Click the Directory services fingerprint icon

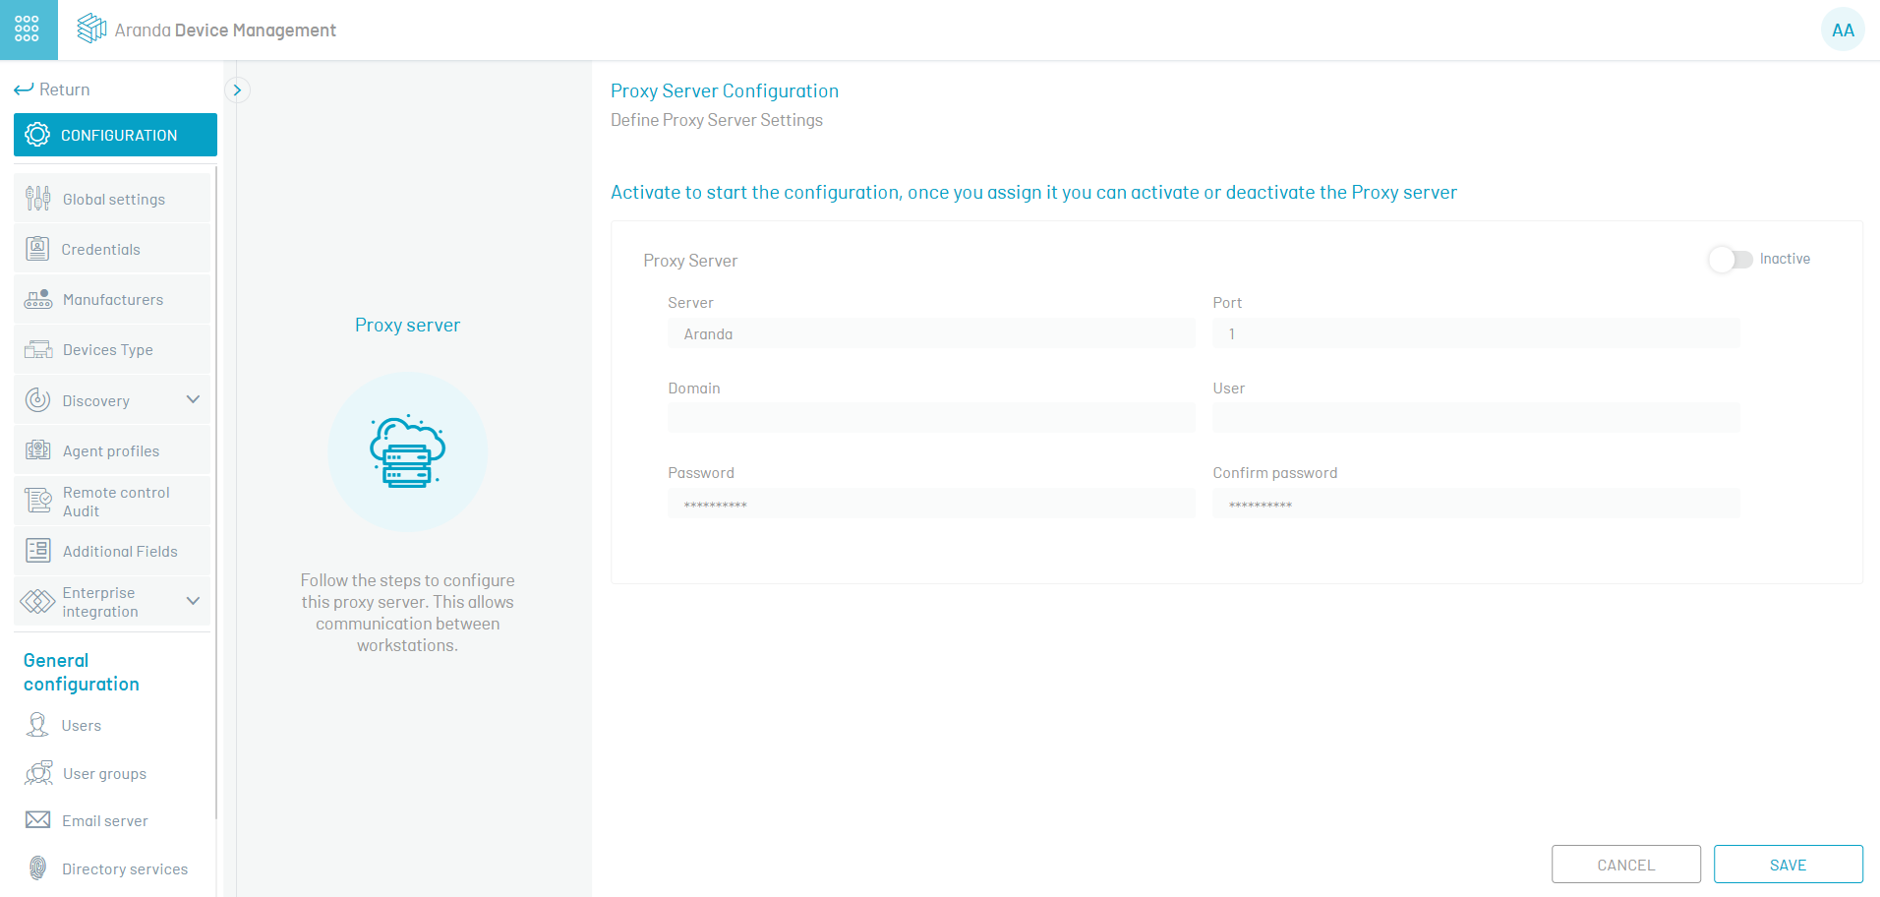pos(37,867)
